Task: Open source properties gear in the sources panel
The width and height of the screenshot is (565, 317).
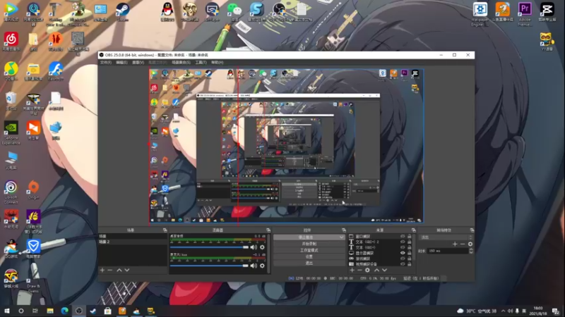Action: click(367, 270)
